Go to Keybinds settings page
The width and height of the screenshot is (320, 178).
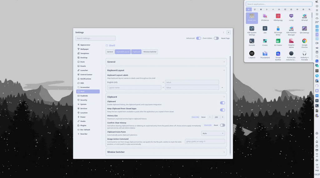pyautogui.click(x=88, y=96)
